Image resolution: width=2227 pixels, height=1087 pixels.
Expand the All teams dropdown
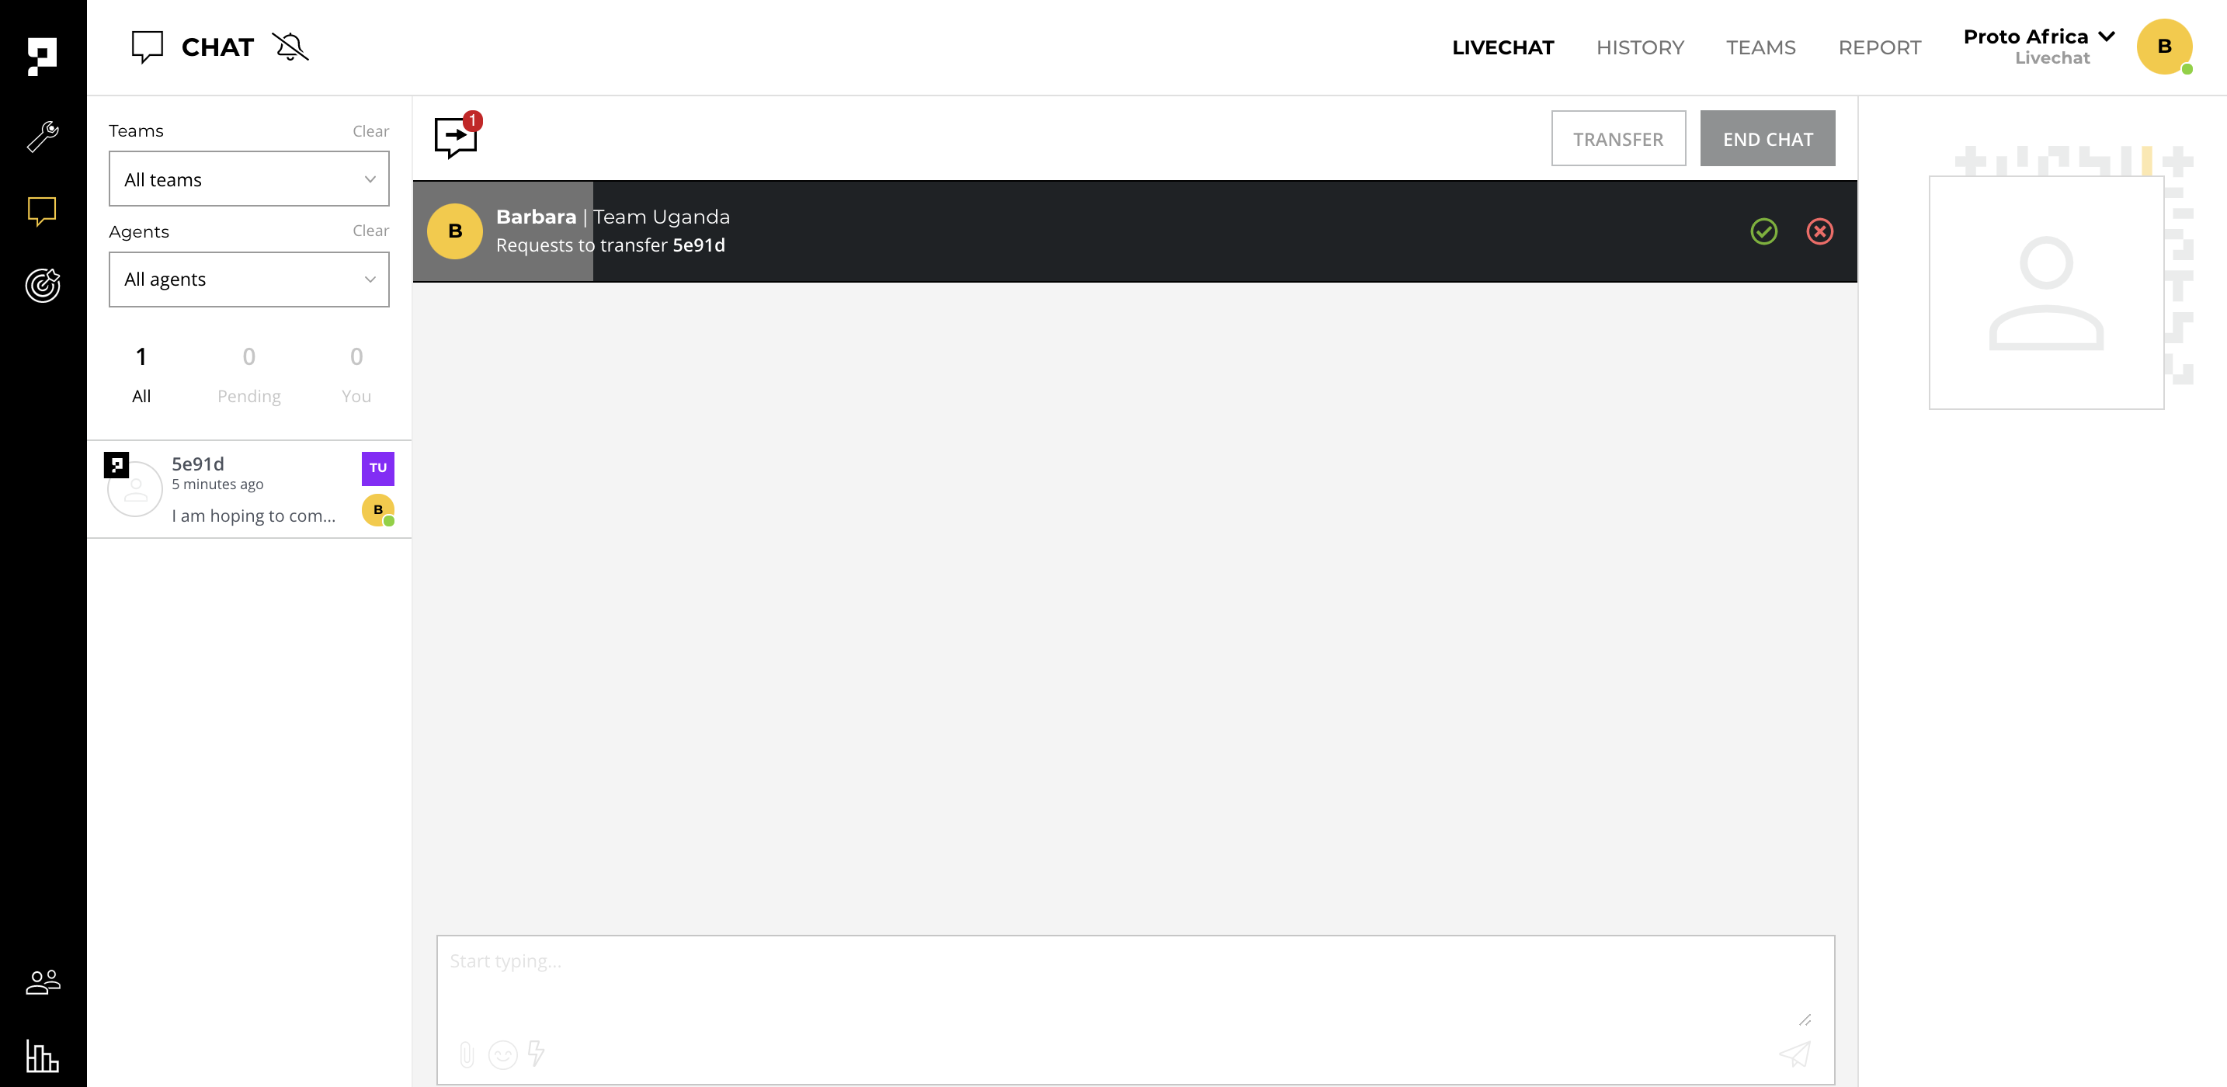[x=249, y=179]
